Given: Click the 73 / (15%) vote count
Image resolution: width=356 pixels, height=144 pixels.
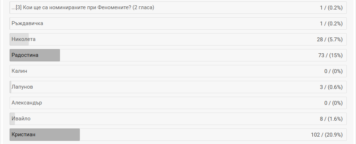Looking at the screenshot, I should tap(330, 55).
